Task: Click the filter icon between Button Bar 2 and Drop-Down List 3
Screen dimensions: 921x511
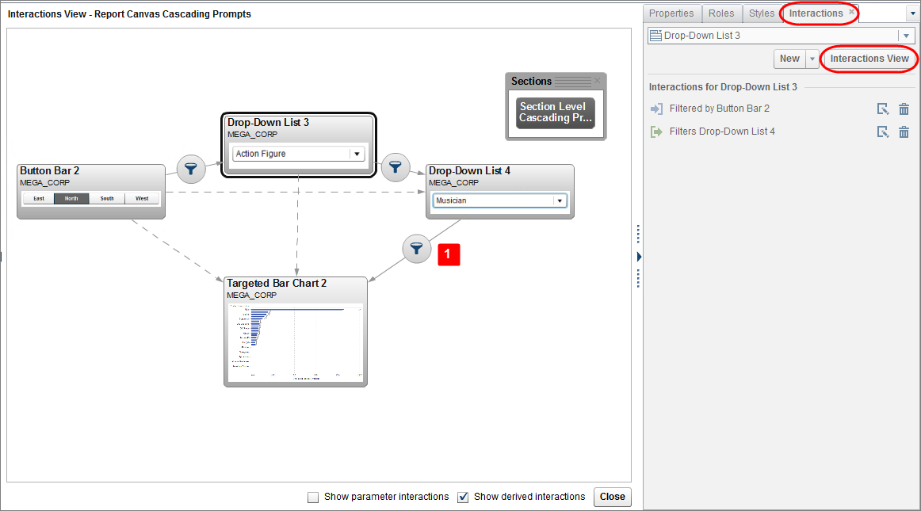Action: coord(191,169)
